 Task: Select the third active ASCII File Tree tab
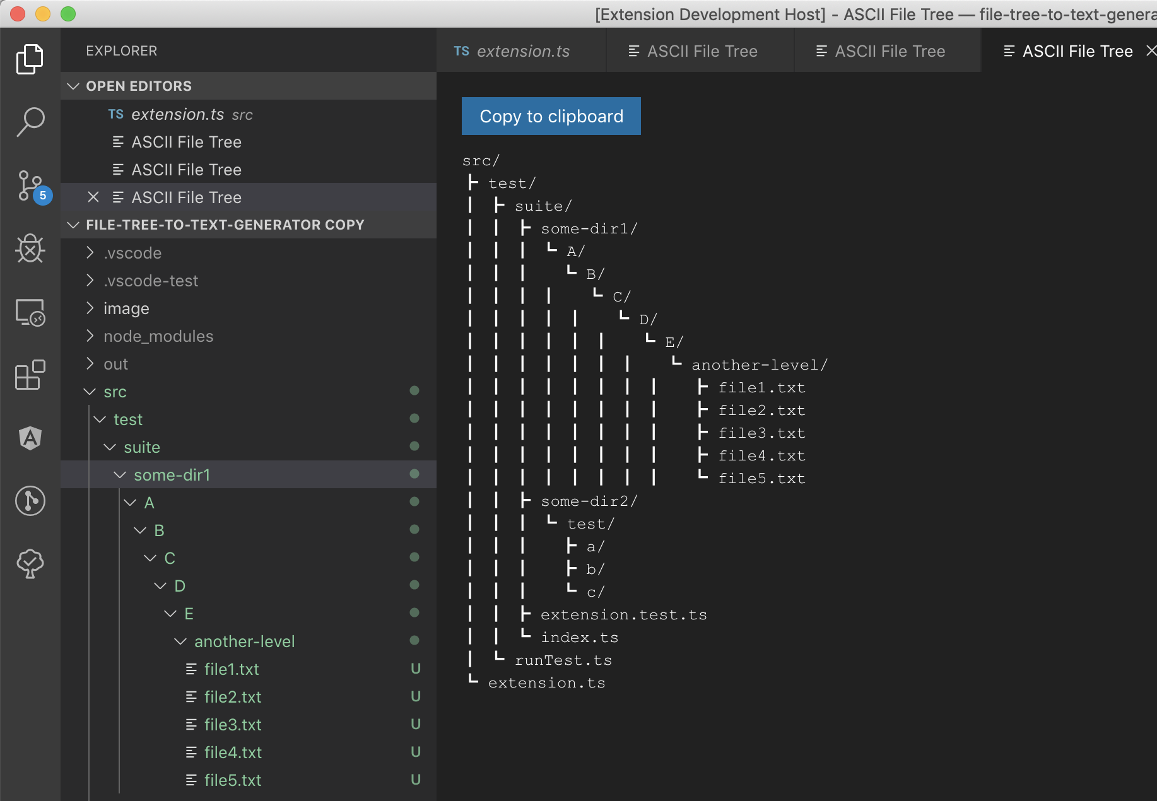pyautogui.click(x=1069, y=50)
